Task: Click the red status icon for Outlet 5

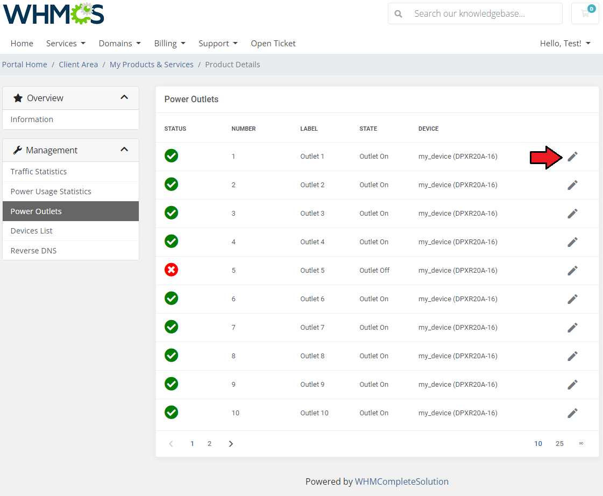Action: [x=171, y=270]
